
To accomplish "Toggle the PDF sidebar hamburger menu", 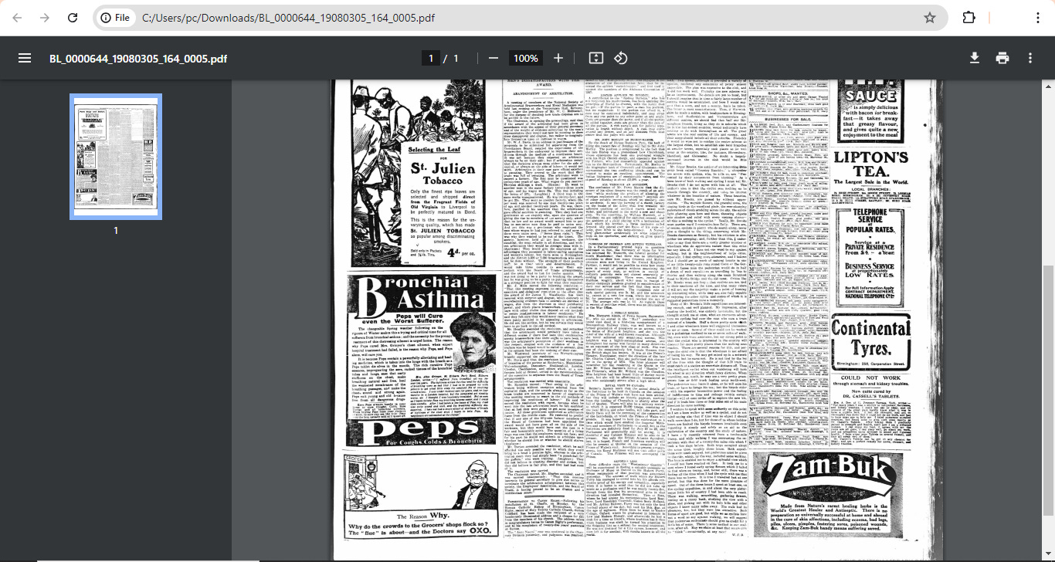I will 25,59.
